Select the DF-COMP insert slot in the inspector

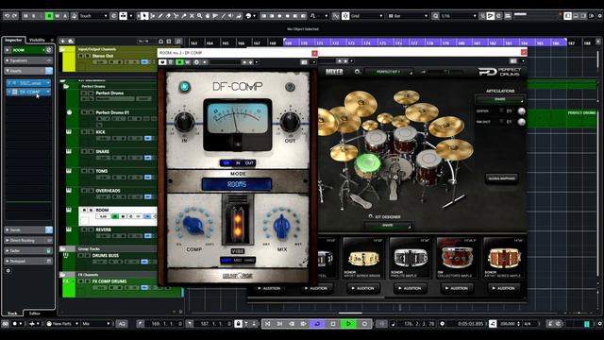pyautogui.click(x=28, y=92)
